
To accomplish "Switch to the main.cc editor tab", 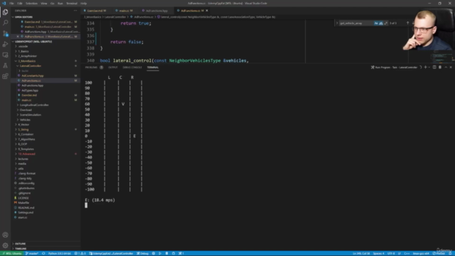I will [124, 11].
